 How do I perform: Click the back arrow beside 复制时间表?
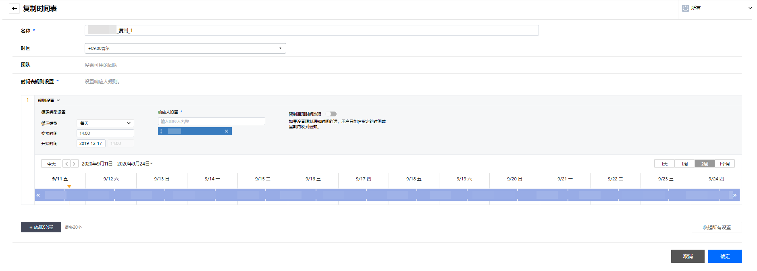click(x=14, y=8)
